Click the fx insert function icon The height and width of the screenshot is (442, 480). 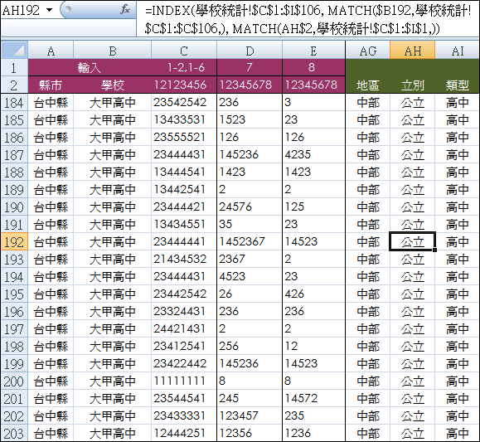[x=125, y=10]
